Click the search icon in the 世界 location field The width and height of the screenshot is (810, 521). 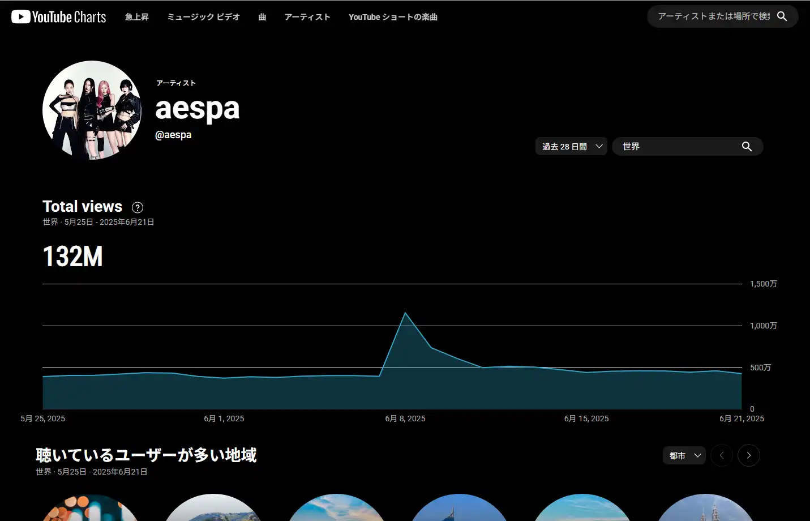coord(747,147)
